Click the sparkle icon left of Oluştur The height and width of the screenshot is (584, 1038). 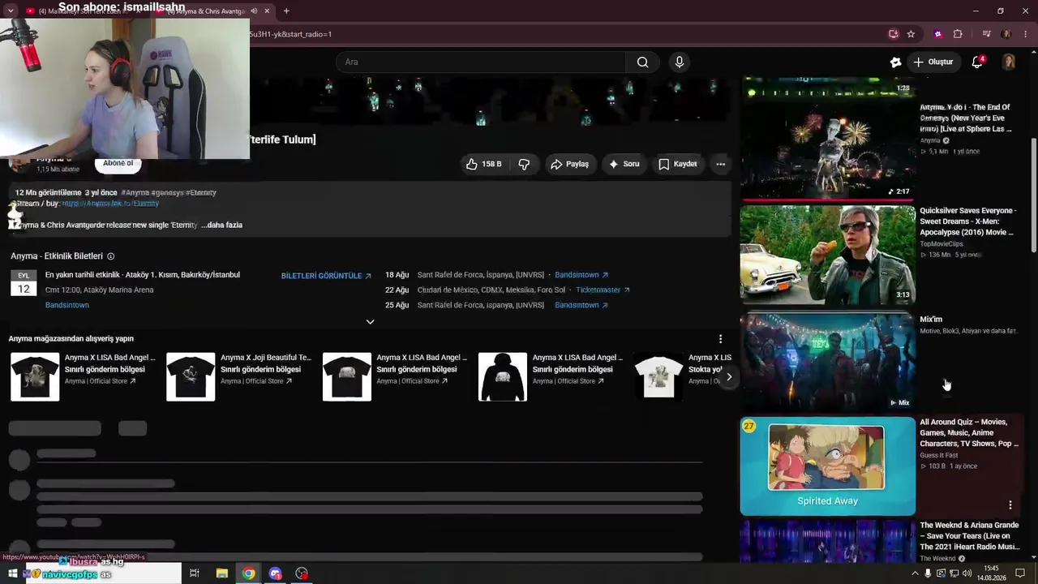coord(895,62)
